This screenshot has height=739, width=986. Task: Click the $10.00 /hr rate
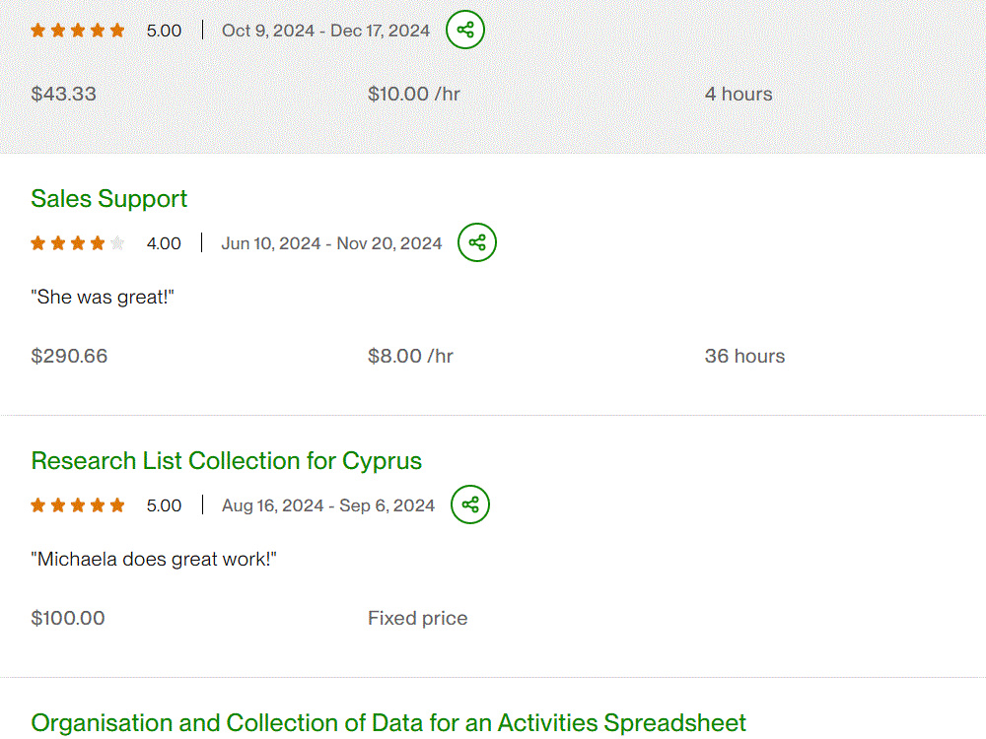[414, 94]
